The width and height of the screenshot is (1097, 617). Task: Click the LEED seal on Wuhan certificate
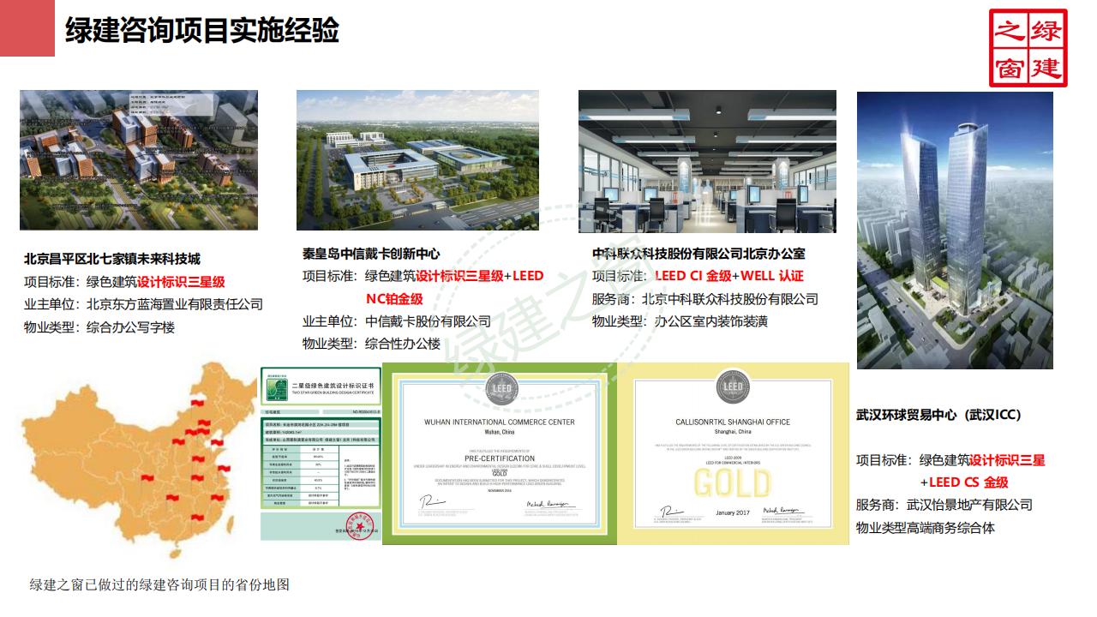pyautogui.click(x=500, y=387)
